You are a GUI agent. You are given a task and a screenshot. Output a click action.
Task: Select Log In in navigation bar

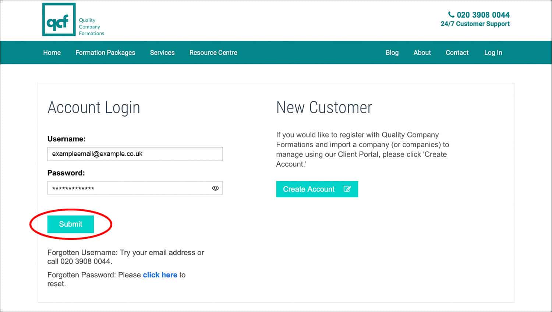[493, 53]
